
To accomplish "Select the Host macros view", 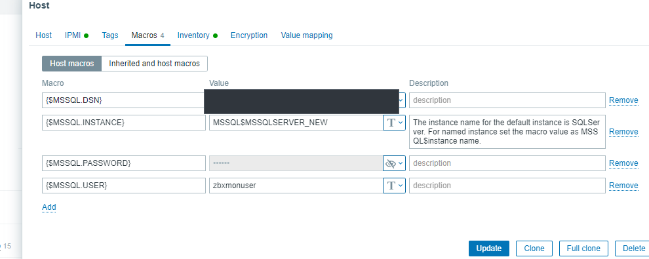I will click(x=71, y=64).
